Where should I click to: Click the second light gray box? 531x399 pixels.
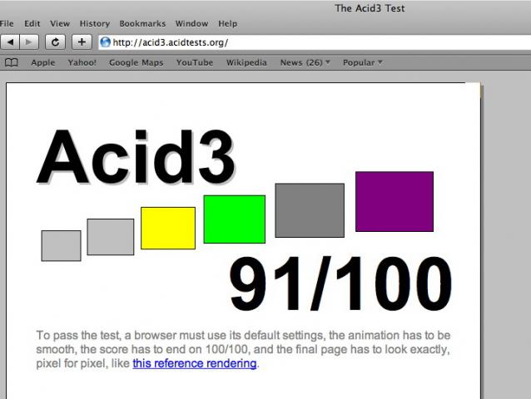point(111,237)
